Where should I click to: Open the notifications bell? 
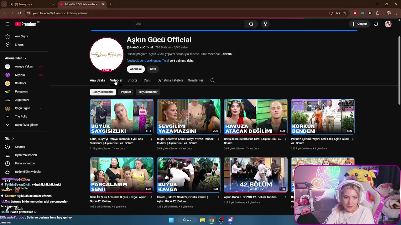(376, 24)
